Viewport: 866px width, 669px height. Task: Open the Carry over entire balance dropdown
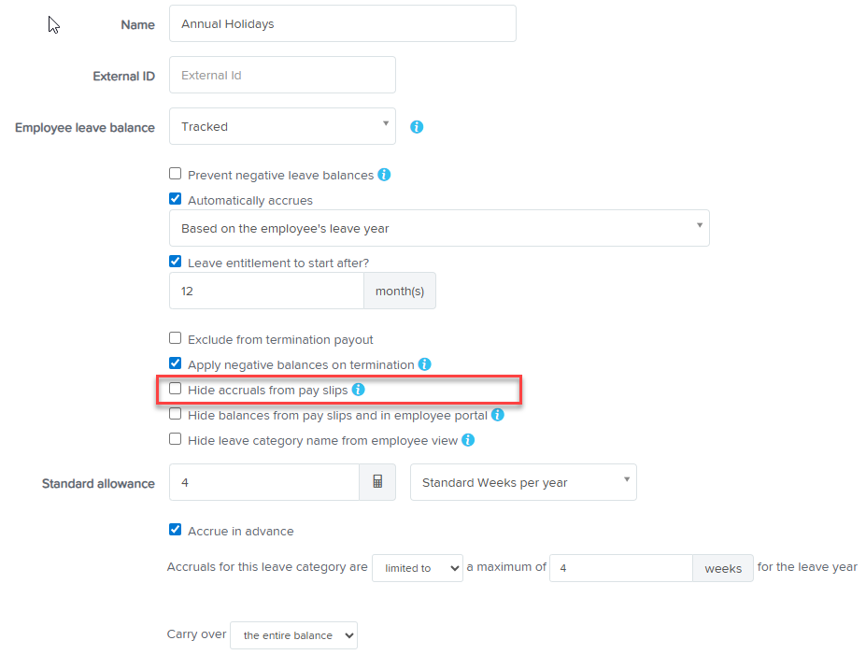(293, 635)
